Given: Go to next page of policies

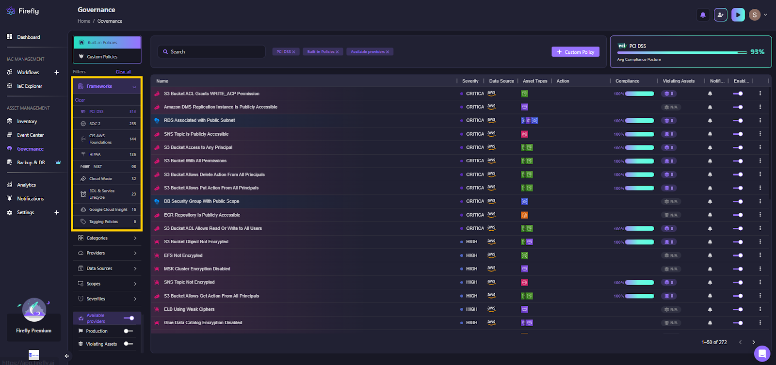Looking at the screenshot, I should point(754,342).
